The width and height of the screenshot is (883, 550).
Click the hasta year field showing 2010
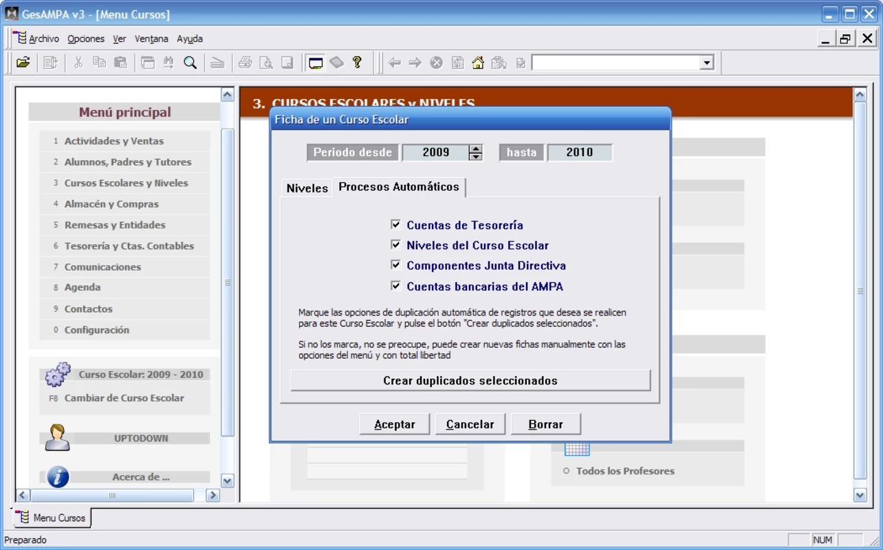click(580, 153)
